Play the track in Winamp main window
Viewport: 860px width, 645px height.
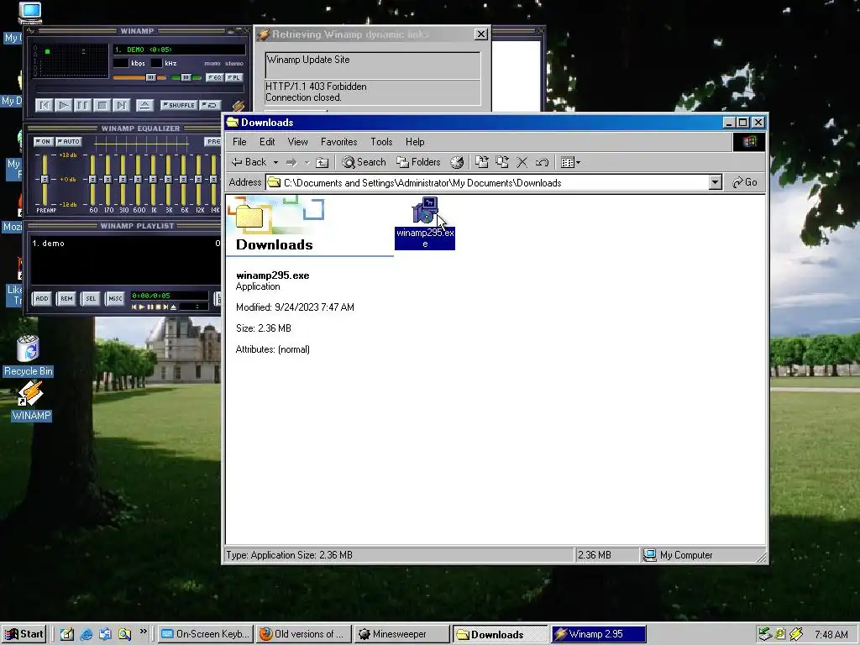tap(63, 105)
